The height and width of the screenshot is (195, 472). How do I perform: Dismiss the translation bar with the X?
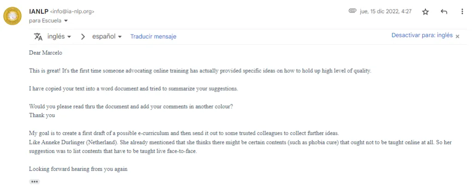tap(458, 36)
